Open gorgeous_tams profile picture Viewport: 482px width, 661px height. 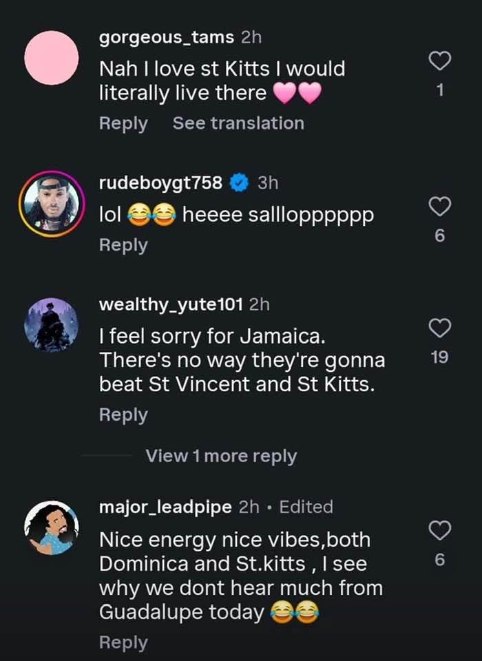coord(52,59)
